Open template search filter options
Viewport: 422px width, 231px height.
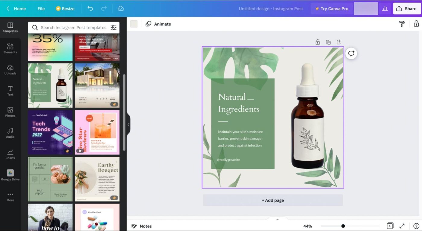coord(114,27)
